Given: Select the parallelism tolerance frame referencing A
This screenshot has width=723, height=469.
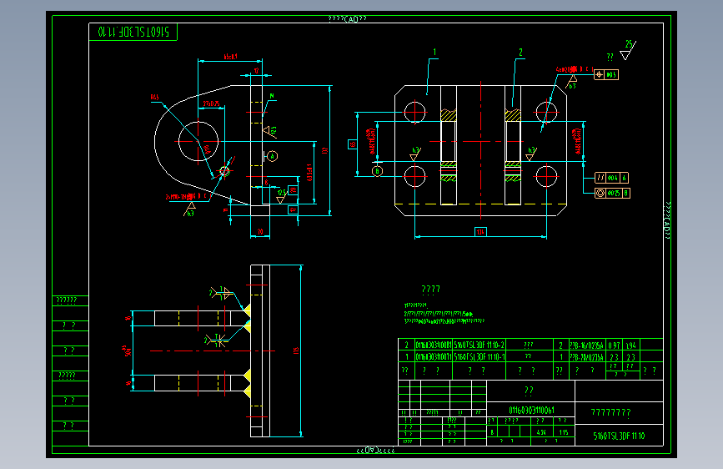Looking at the screenshot, I should tap(611, 178).
